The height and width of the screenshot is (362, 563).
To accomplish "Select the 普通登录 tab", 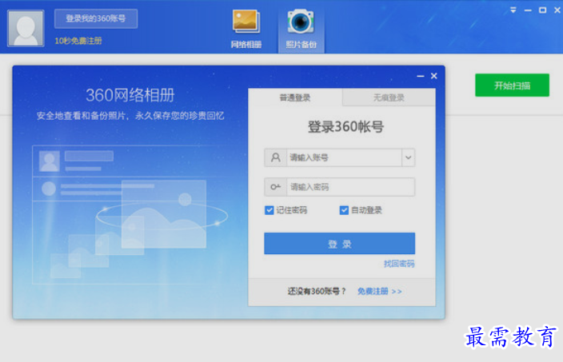I will pos(295,97).
